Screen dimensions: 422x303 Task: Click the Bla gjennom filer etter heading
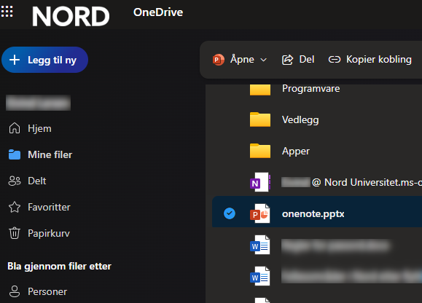[59, 267]
